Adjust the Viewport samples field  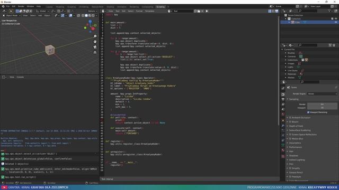pos(322,108)
